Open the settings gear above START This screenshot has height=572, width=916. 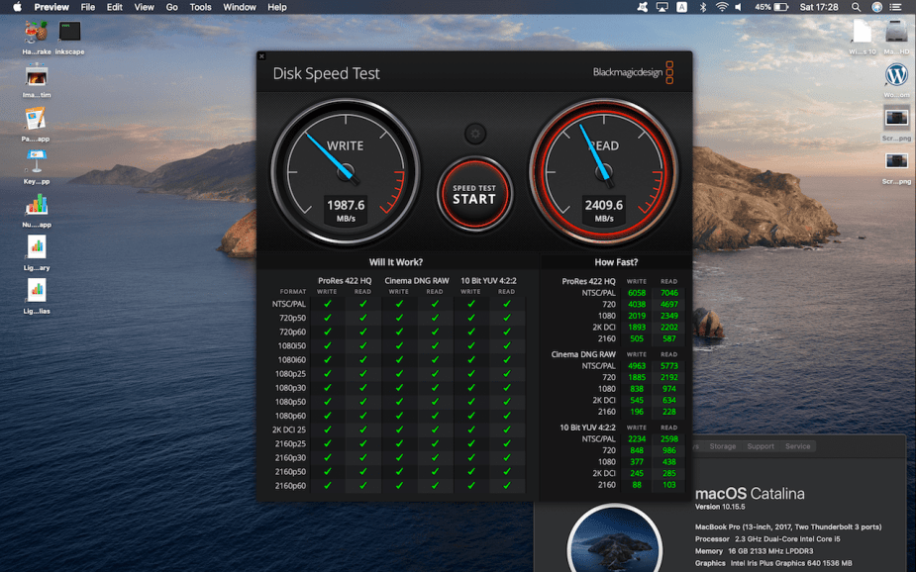(x=474, y=134)
